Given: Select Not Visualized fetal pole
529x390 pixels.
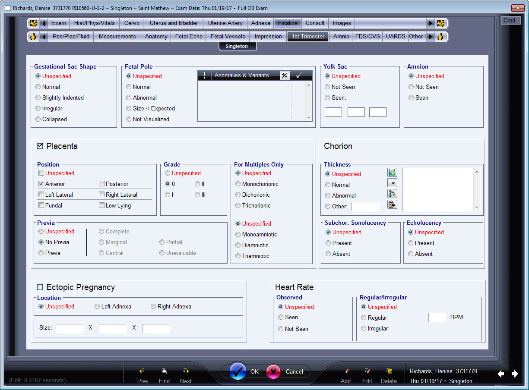Looking at the screenshot, I should coord(129,119).
